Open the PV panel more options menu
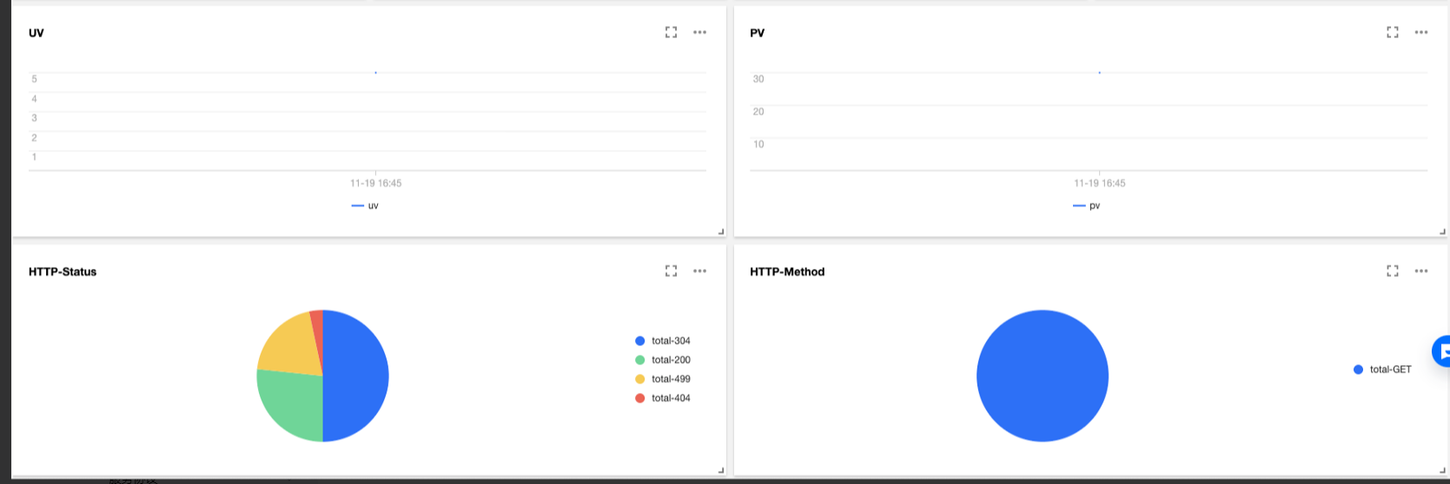Screen dimensions: 1450x484 (1420, 32)
